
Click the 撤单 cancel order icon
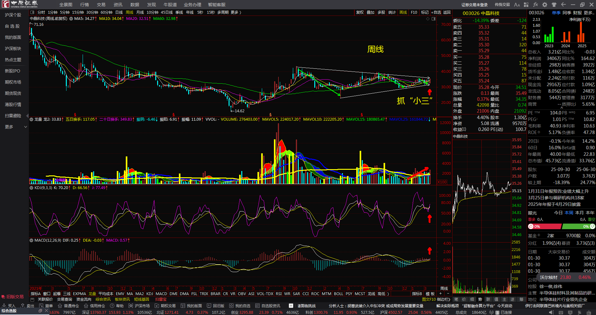pyautogui.click(x=41, y=306)
